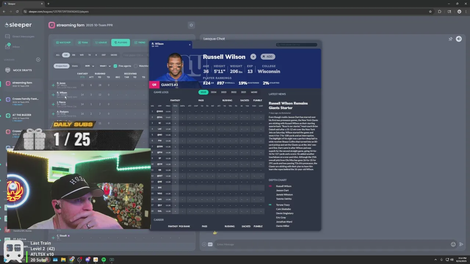This screenshot has width=470, height=264.
Task: Click the browser address bar URL
Action: tap(59, 11)
